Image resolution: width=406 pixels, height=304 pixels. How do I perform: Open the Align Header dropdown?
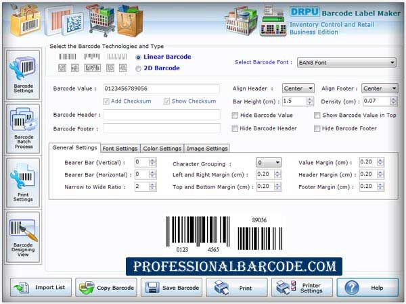click(298, 88)
